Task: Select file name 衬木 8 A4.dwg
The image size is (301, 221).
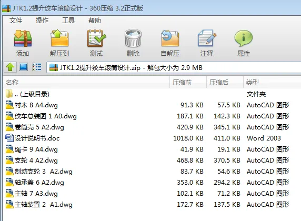Action: coord(36,105)
